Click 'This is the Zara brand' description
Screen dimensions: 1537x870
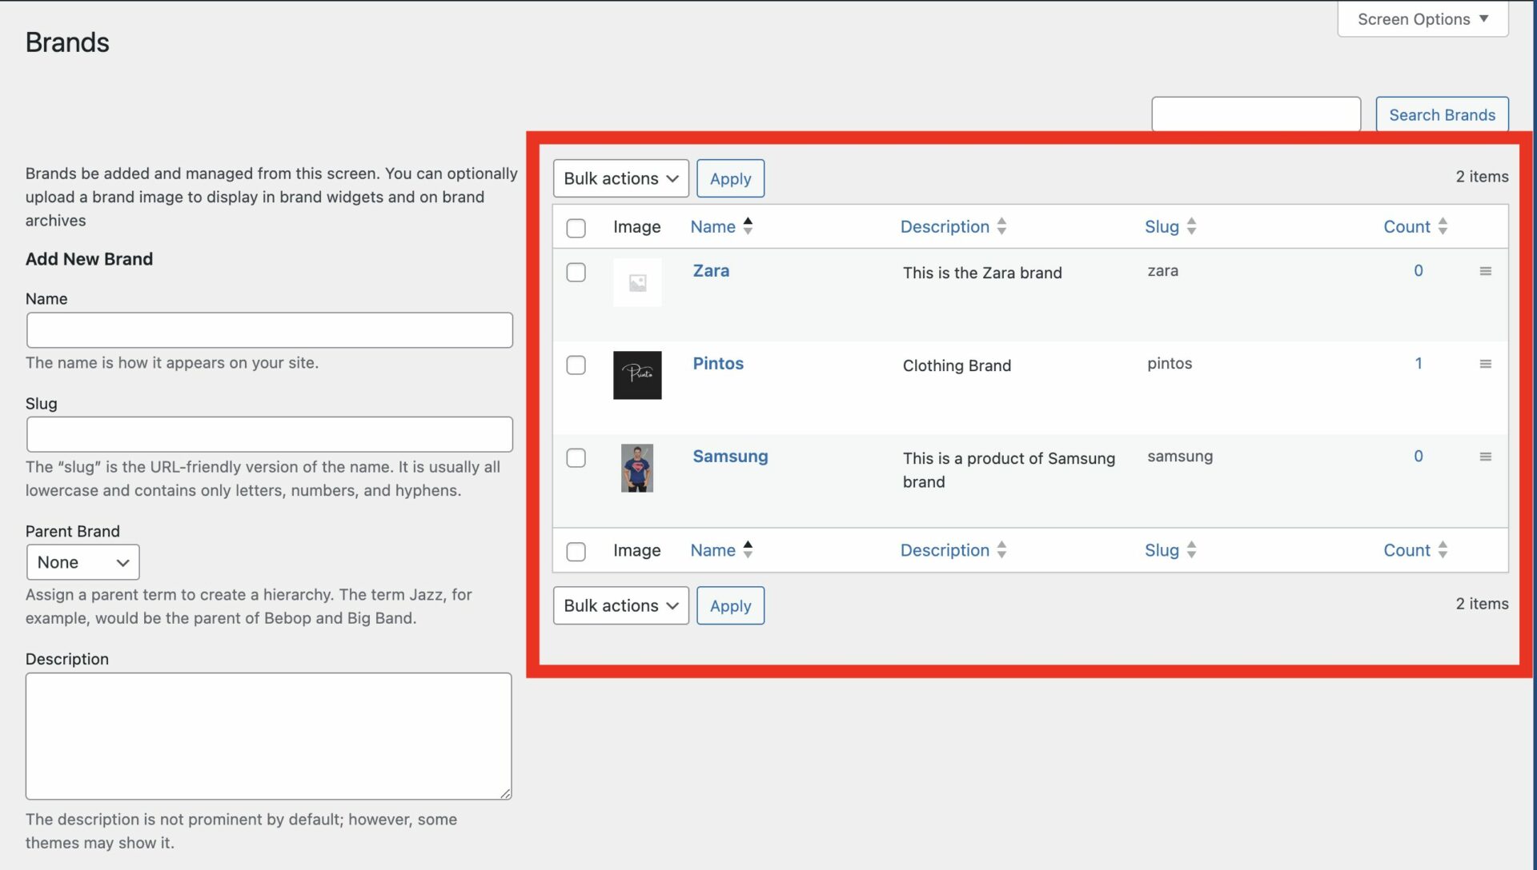tap(982, 273)
